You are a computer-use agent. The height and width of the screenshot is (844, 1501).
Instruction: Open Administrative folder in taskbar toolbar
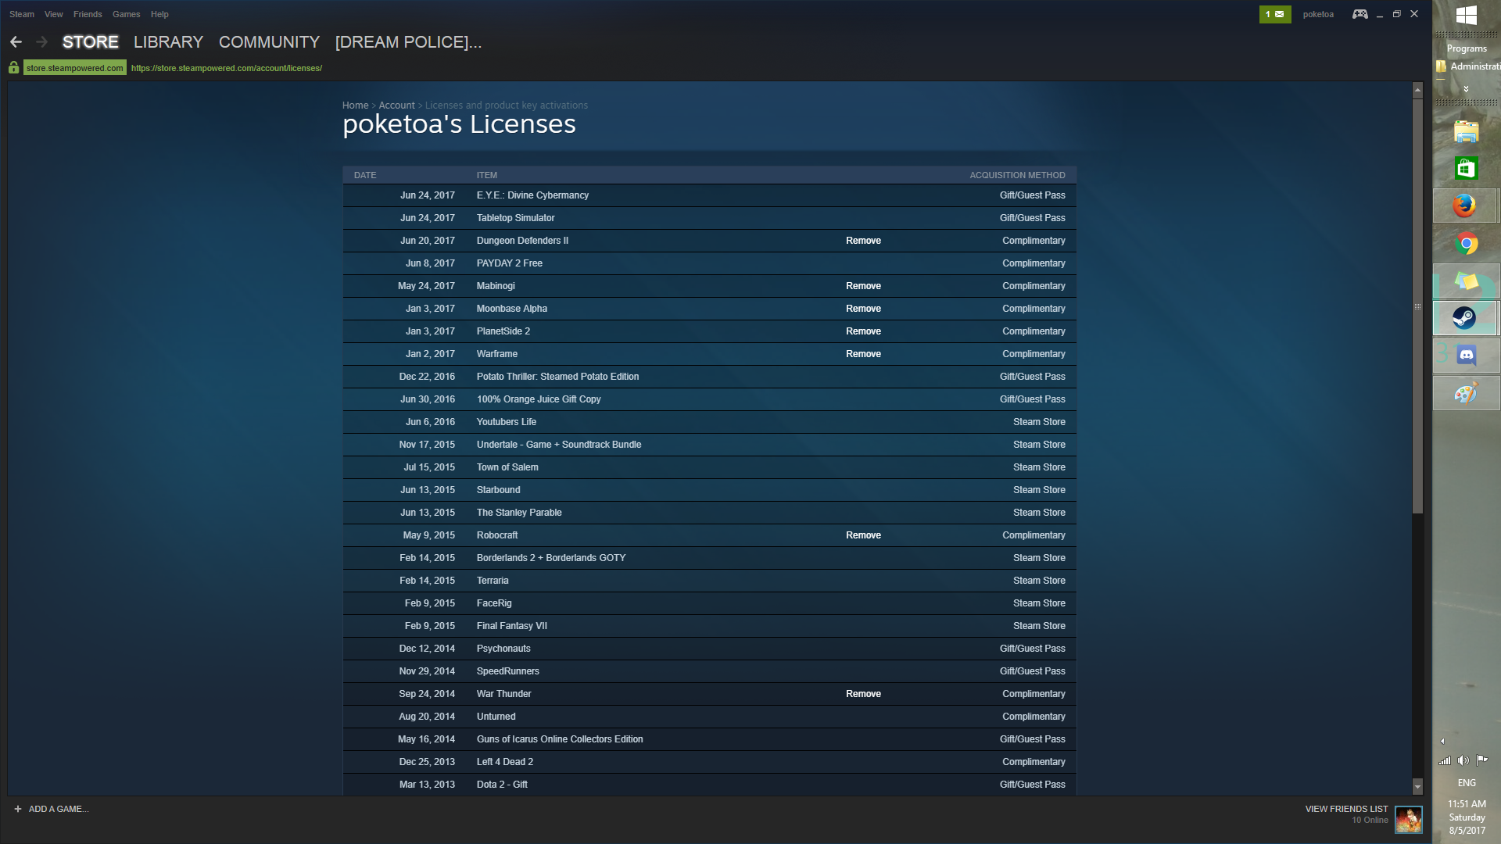tap(1468, 66)
